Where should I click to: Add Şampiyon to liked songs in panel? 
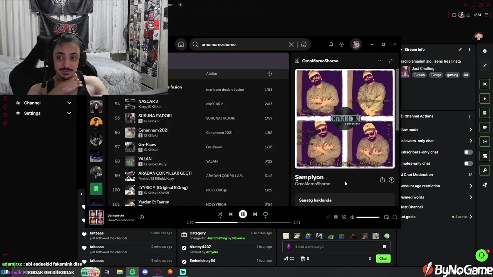tap(391, 180)
